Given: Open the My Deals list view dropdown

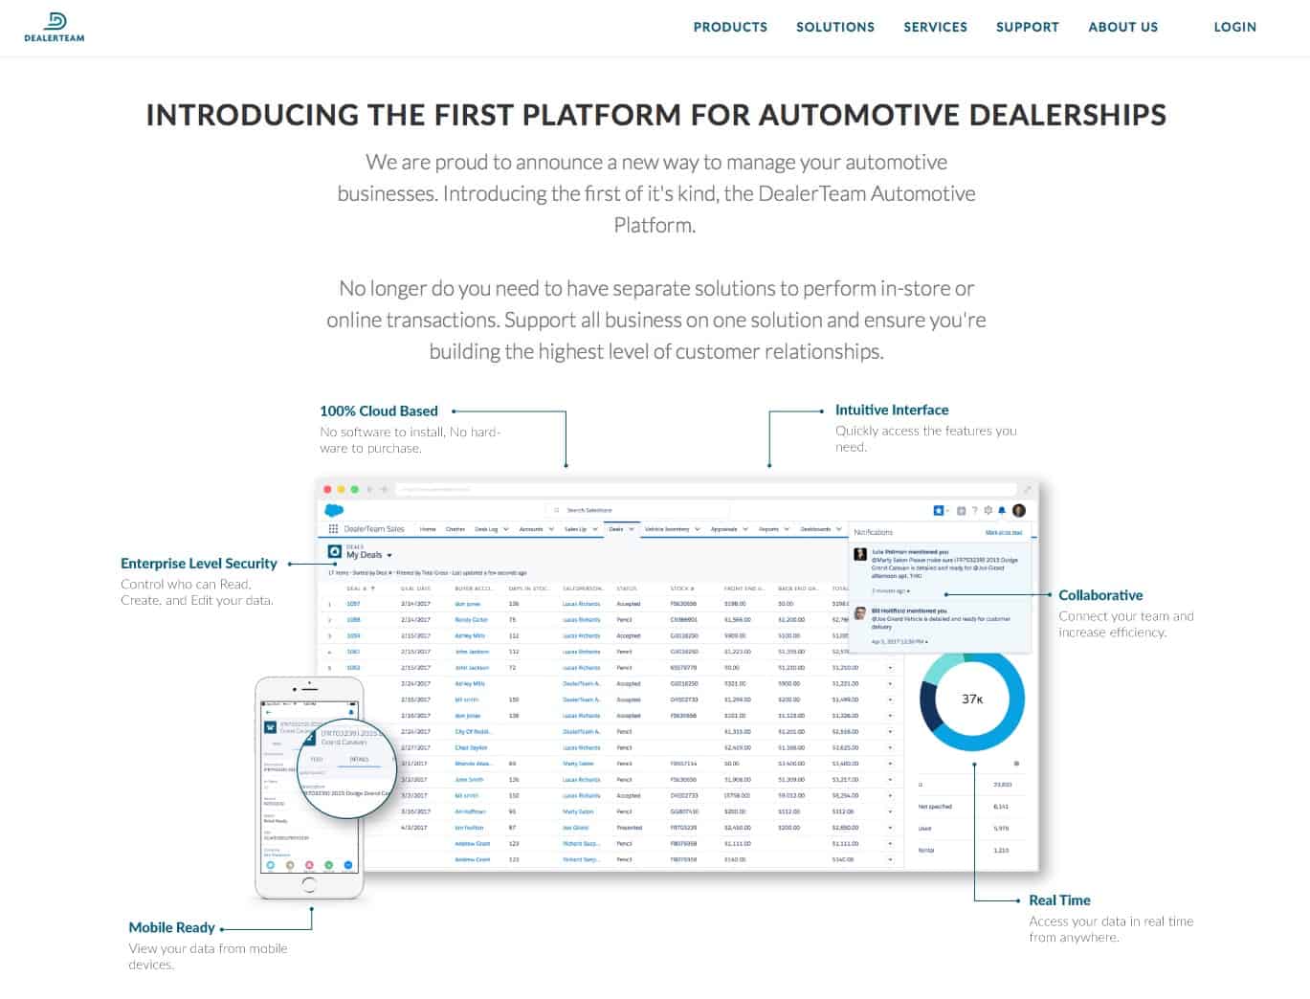Looking at the screenshot, I should click(x=389, y=555).
